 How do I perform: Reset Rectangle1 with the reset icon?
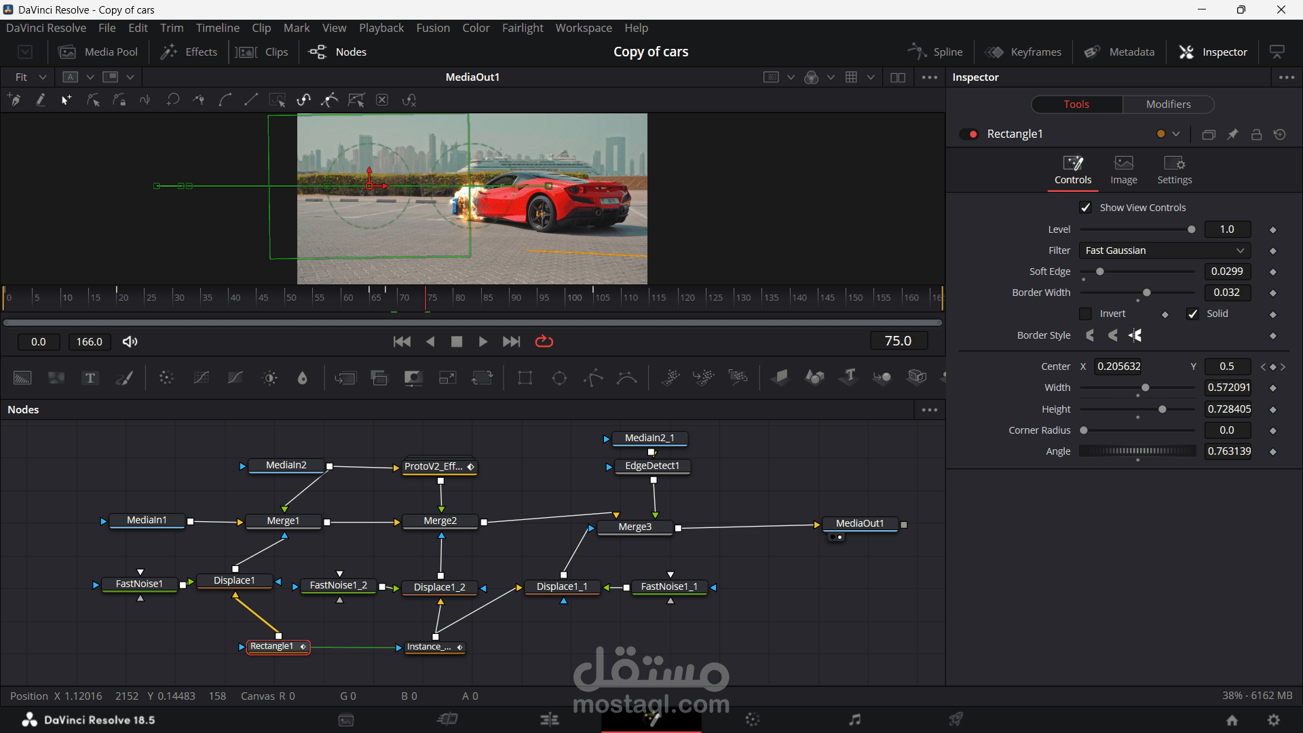1280,134
